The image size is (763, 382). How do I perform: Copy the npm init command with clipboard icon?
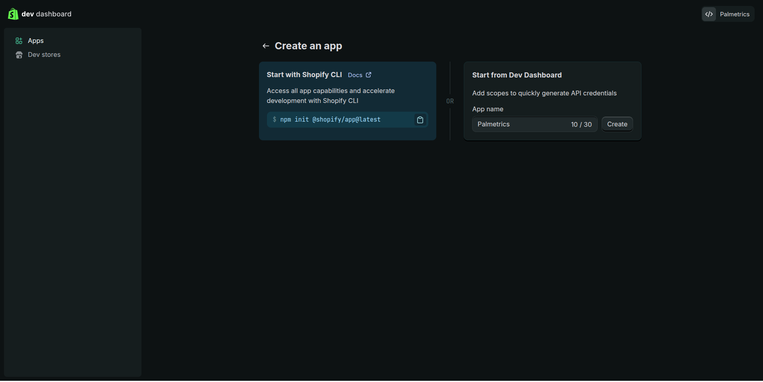click(420, 120)
